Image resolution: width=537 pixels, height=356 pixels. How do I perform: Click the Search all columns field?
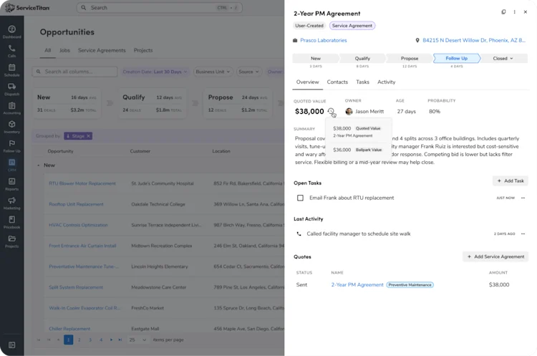[x=74, y=72]
